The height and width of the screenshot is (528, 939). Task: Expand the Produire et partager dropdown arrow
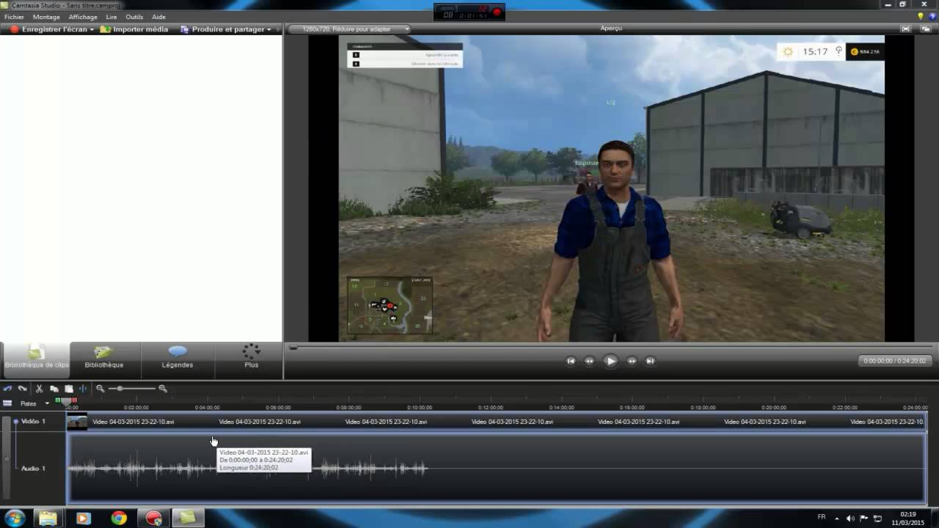pyautogui.click(x=269, y=30)
